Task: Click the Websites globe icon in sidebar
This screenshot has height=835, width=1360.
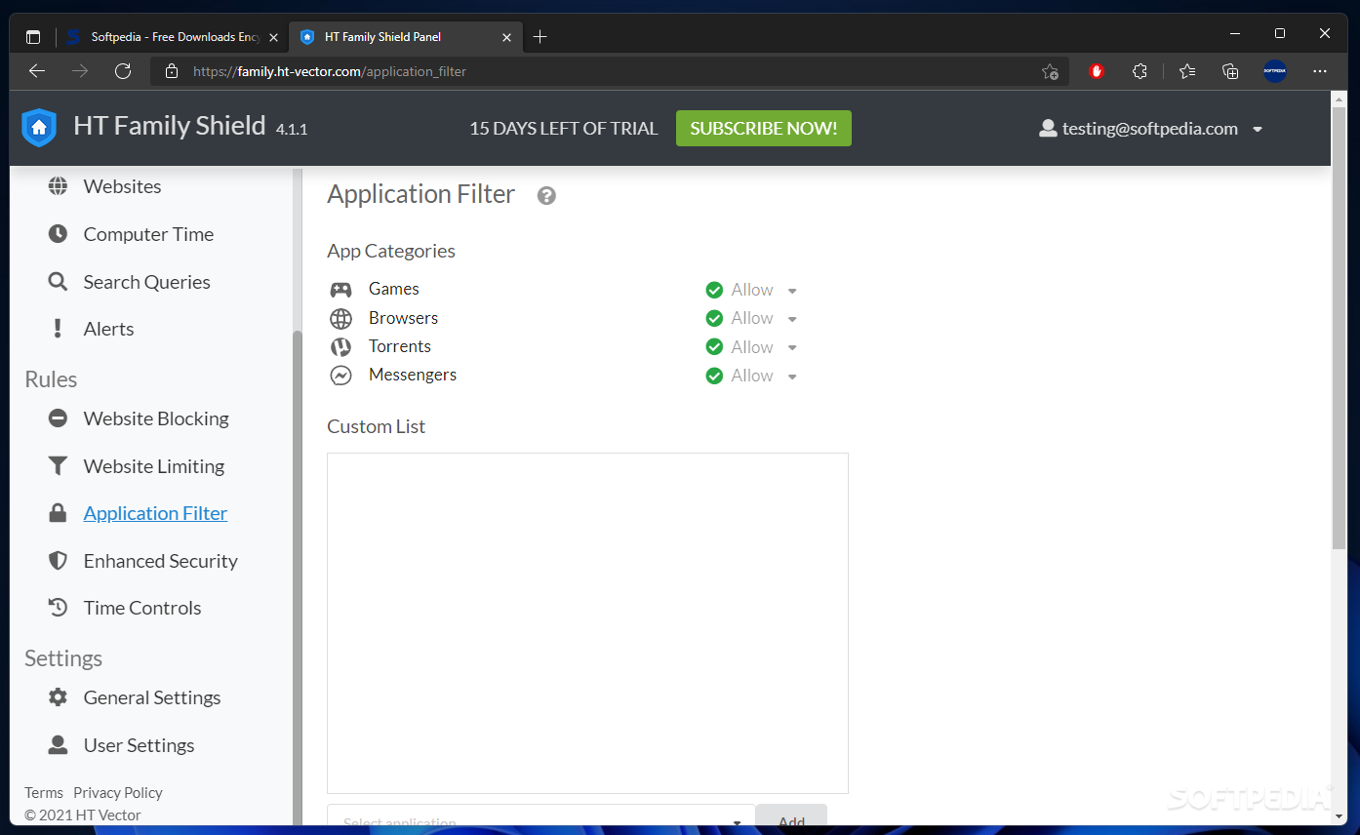Action: (59, 186)
